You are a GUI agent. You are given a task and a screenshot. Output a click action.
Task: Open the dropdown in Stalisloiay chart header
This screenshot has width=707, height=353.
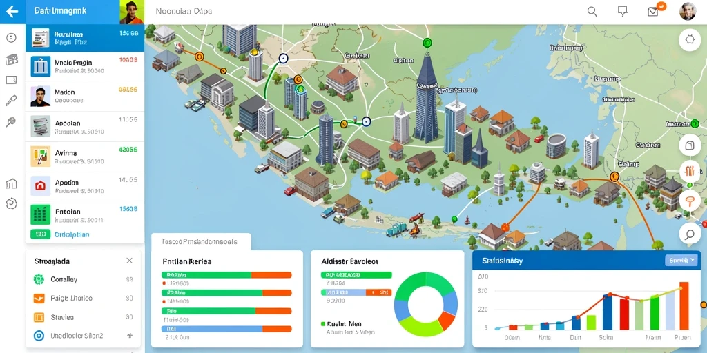(680, 260)
